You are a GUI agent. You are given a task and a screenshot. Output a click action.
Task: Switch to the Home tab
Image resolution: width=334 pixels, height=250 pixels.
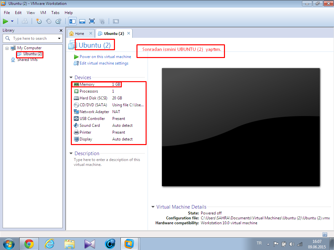pos(79,34)
